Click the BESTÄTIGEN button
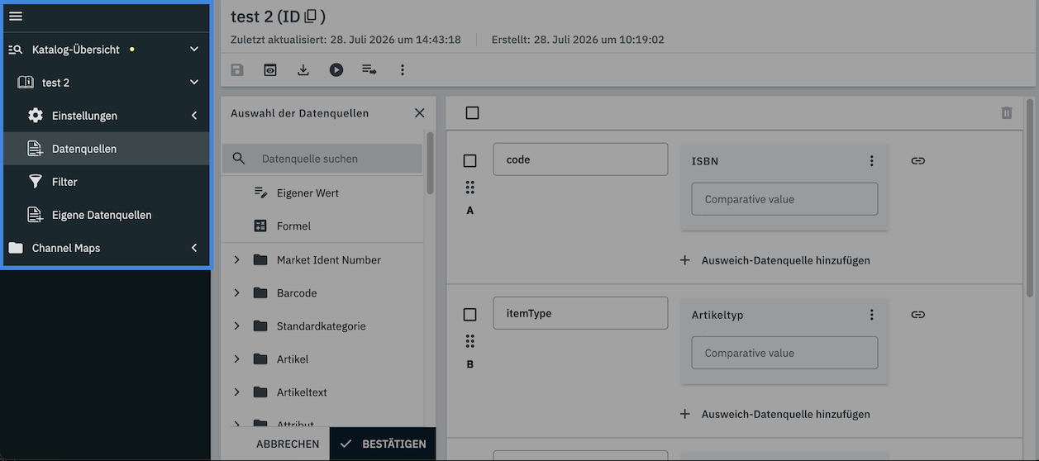The height and width of the screenshot is (461, 1039). coord(383,444)
